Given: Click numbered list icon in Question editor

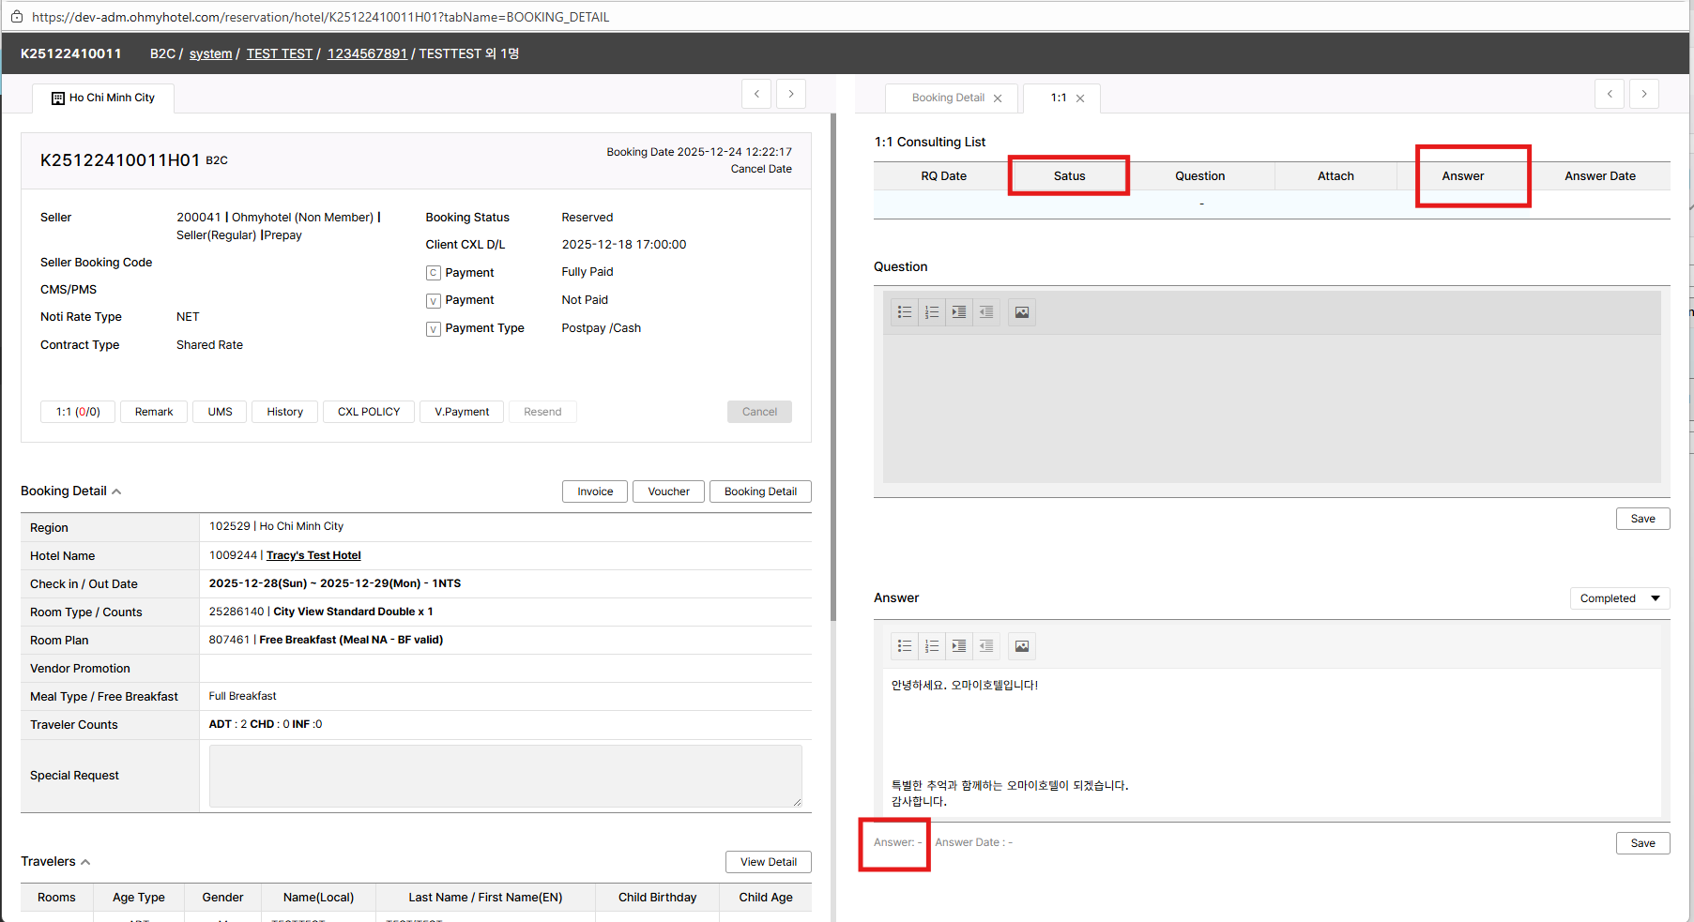Looking at the screenshot, I should click(931, 312).
